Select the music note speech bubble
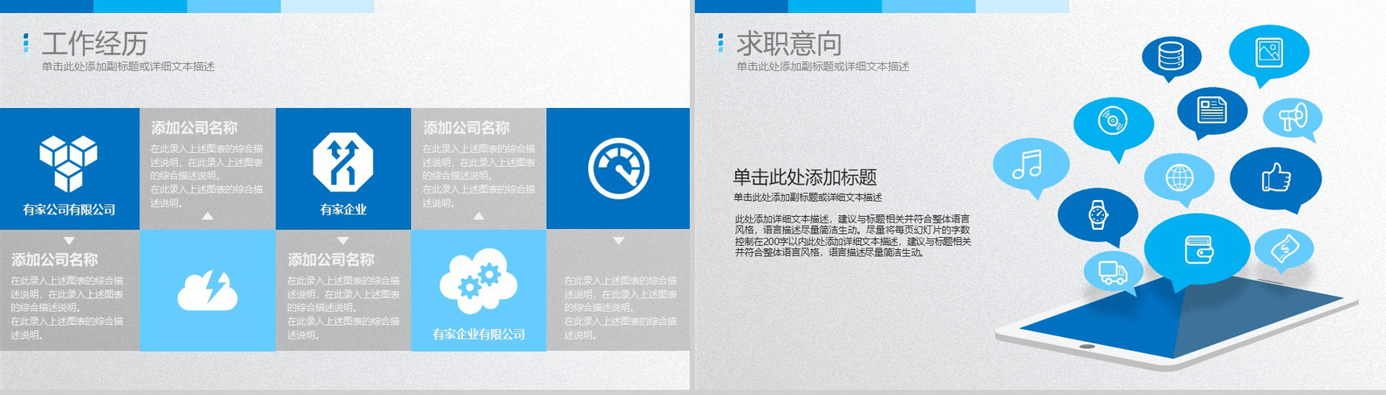 coord(1031,167)
